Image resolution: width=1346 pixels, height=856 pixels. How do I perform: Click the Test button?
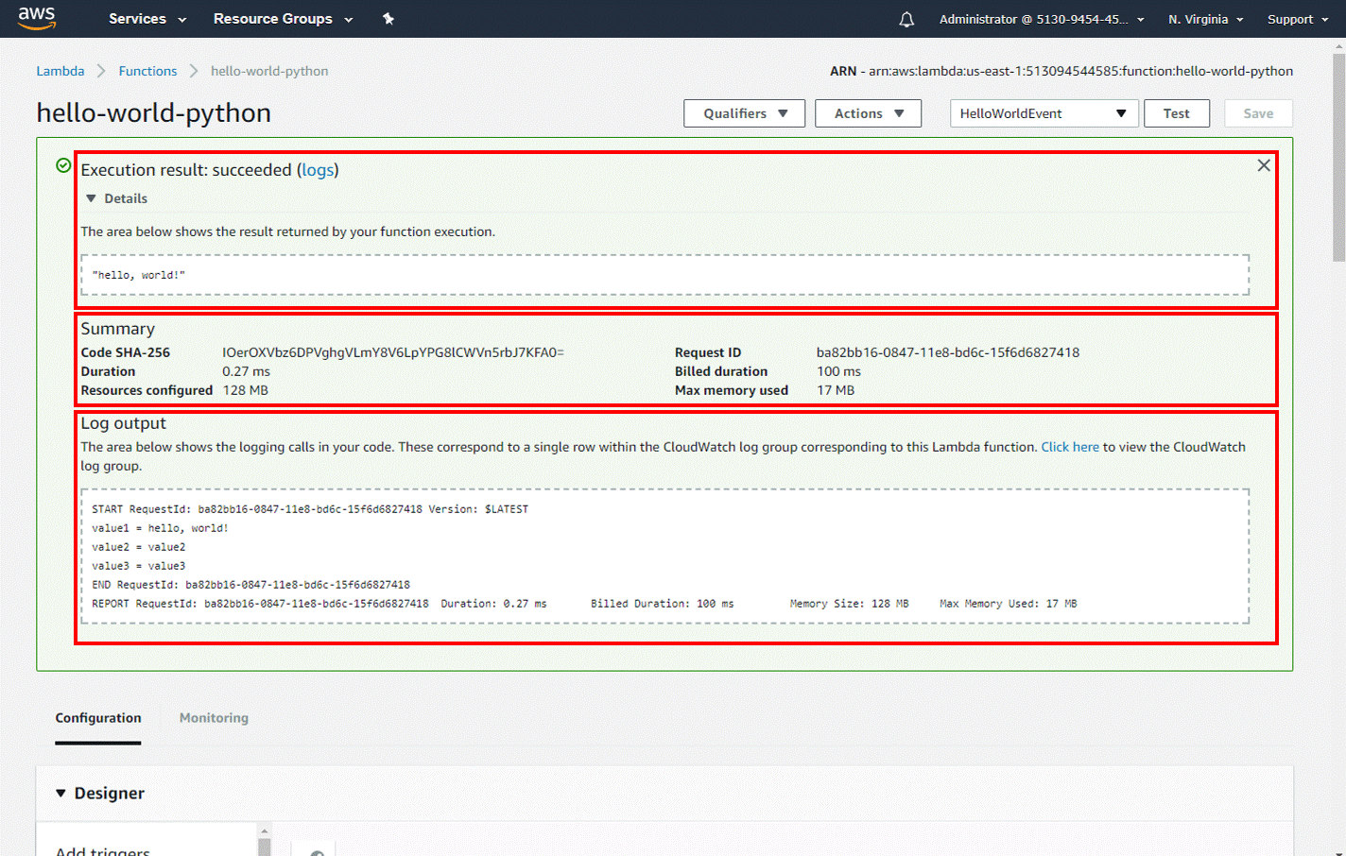coord(1177,113)
